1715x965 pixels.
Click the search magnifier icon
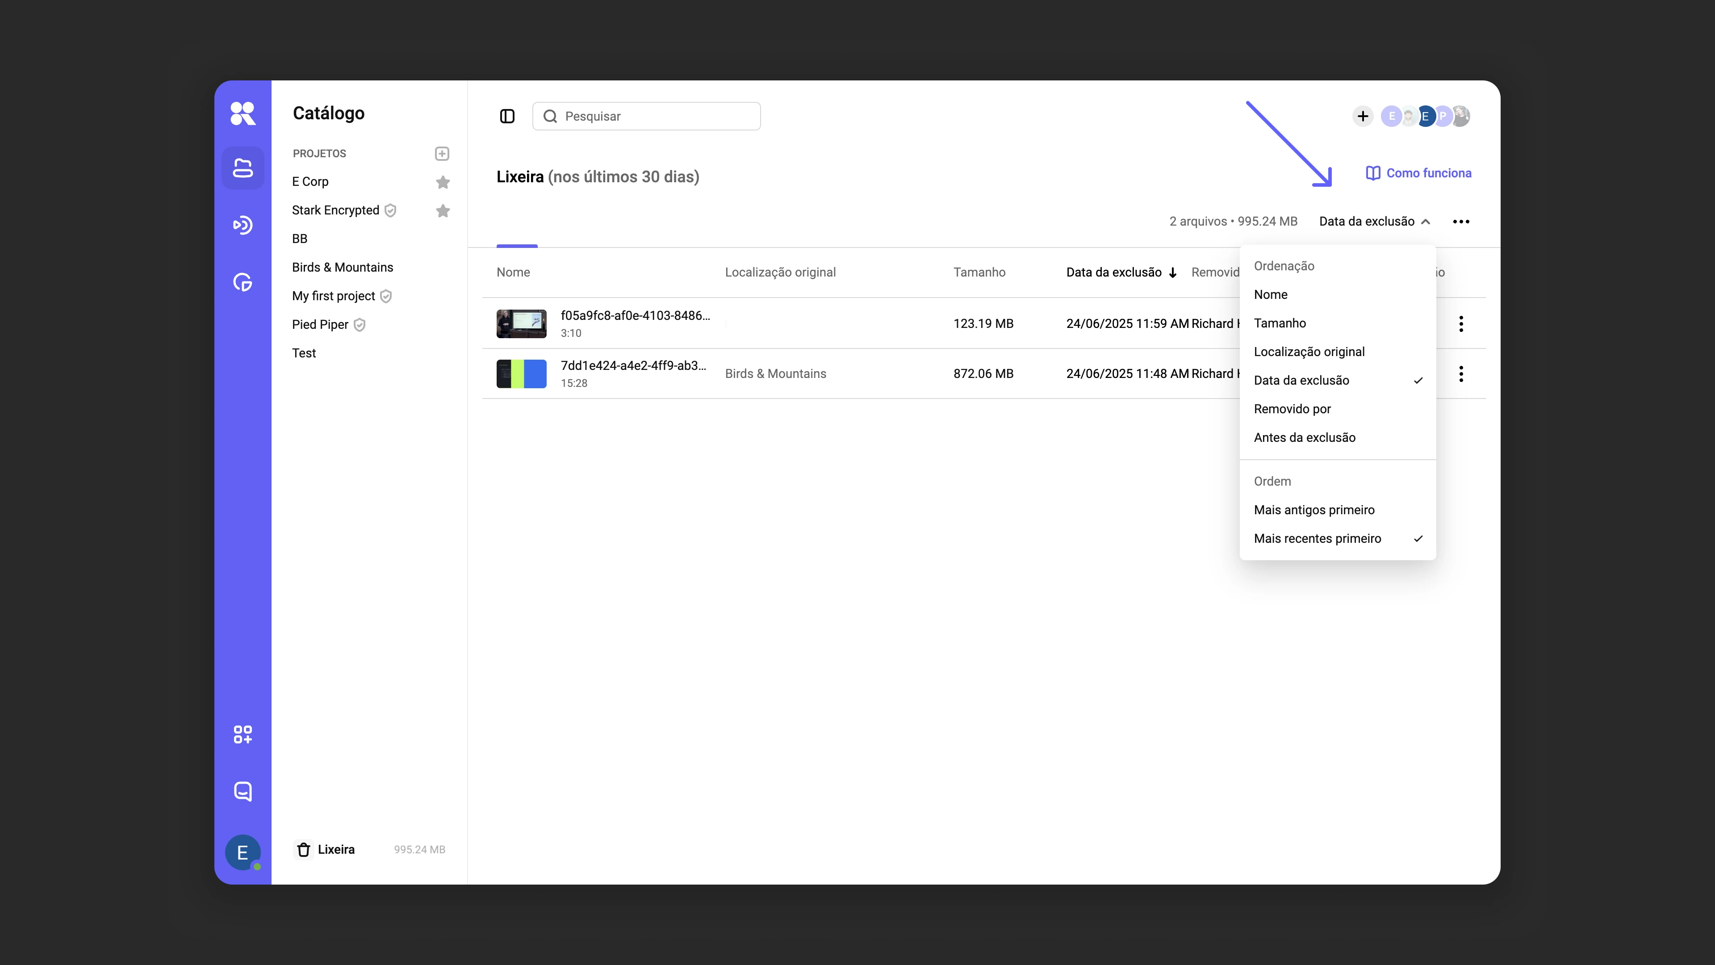click(x=550, y=117)
